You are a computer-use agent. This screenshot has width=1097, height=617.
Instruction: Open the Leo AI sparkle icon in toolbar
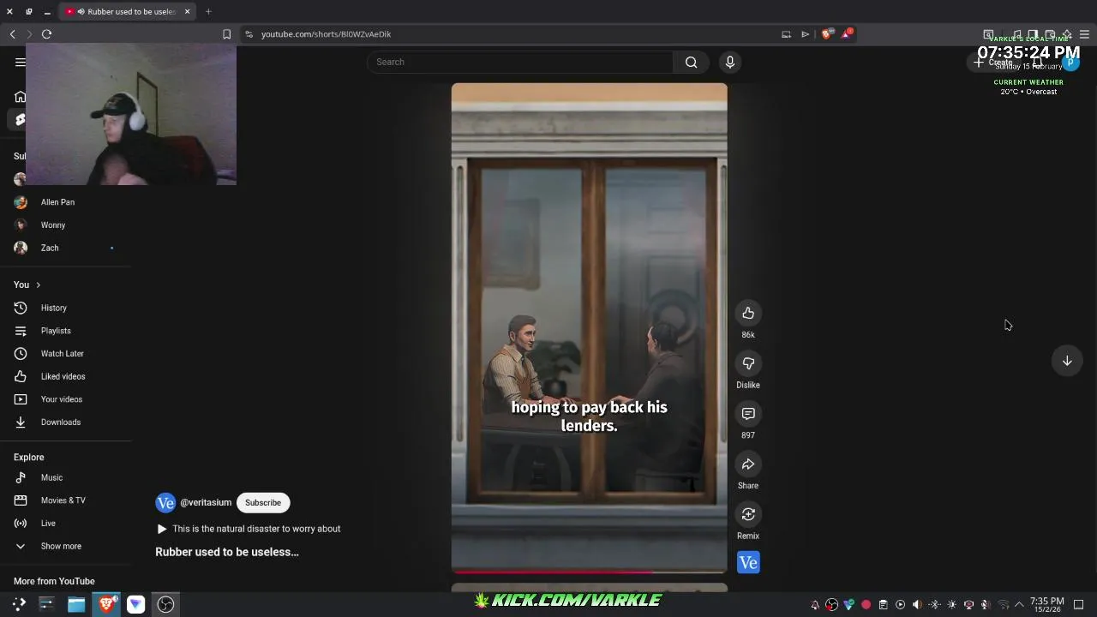(x=1067, y=34)
